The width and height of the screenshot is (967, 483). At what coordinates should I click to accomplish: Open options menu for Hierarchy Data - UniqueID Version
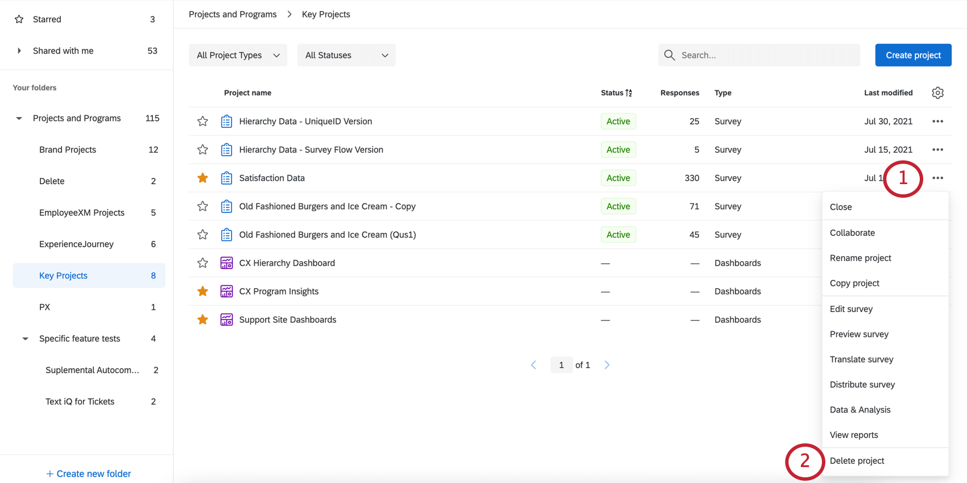click(937, 121)
